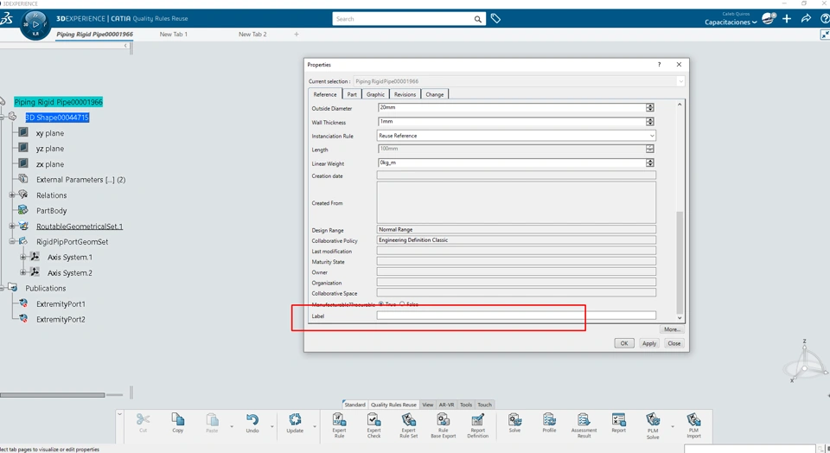Click into the Label input field
Viewport: 830px width, 453px height.
pyautogui.click(x=516, y=316)
